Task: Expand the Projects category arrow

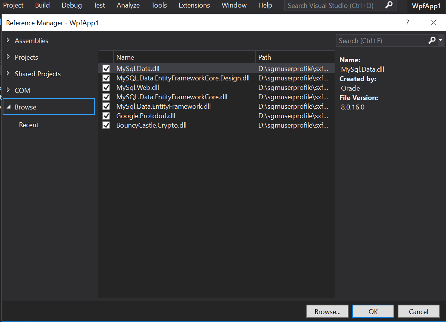Action: (x=8, y=57)
